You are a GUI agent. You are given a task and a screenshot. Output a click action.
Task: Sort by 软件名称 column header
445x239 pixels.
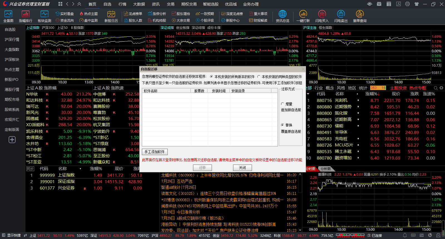pyautogui.click(x=166, y=91)
